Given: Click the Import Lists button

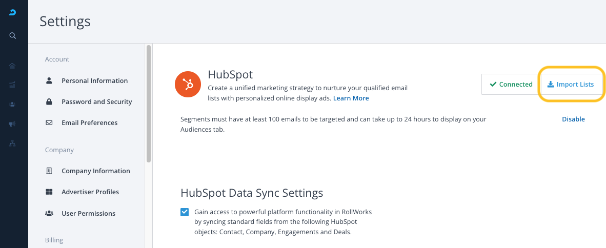Looking at the screenshot, I should click(570, 84).
